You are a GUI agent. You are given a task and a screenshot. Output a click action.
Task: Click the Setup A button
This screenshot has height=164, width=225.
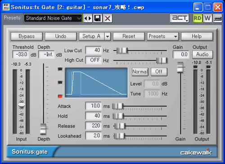(x=92, y=36)
